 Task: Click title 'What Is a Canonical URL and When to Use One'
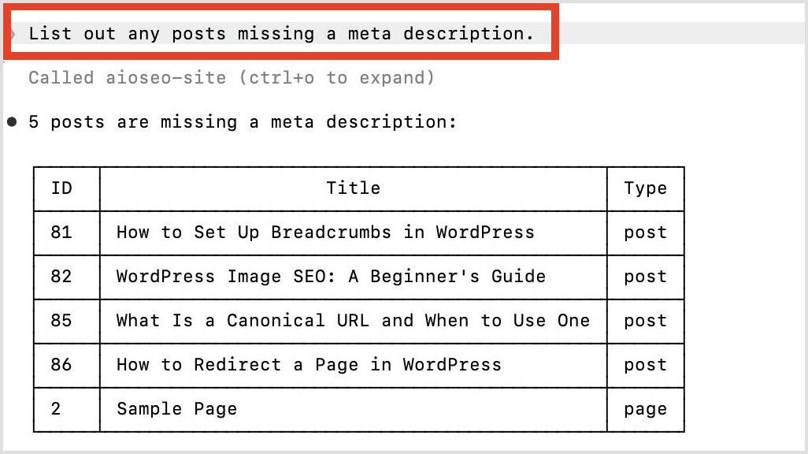[x=353, y=321]
